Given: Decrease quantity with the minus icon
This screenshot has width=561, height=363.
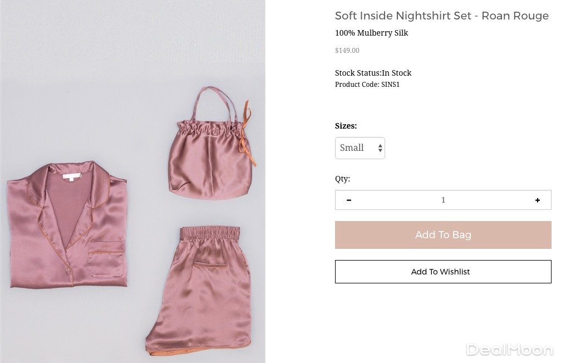Looking at the screenshot, I should point(349,200).
